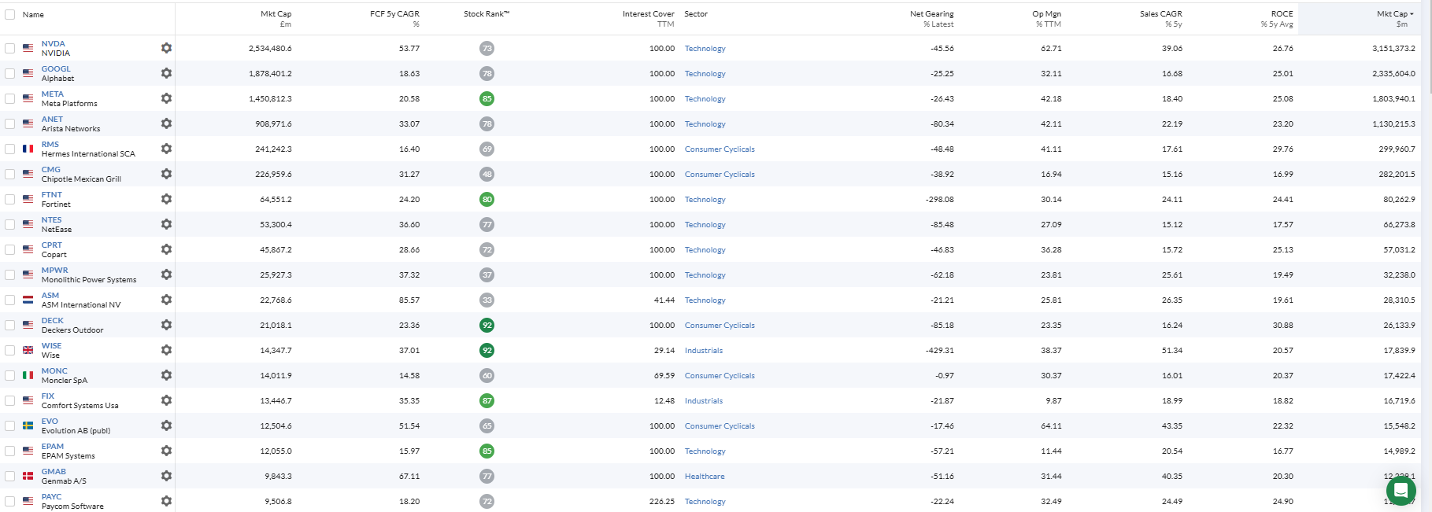Open gear menu for Chipotle Mexican Grill

coord(166,174)
